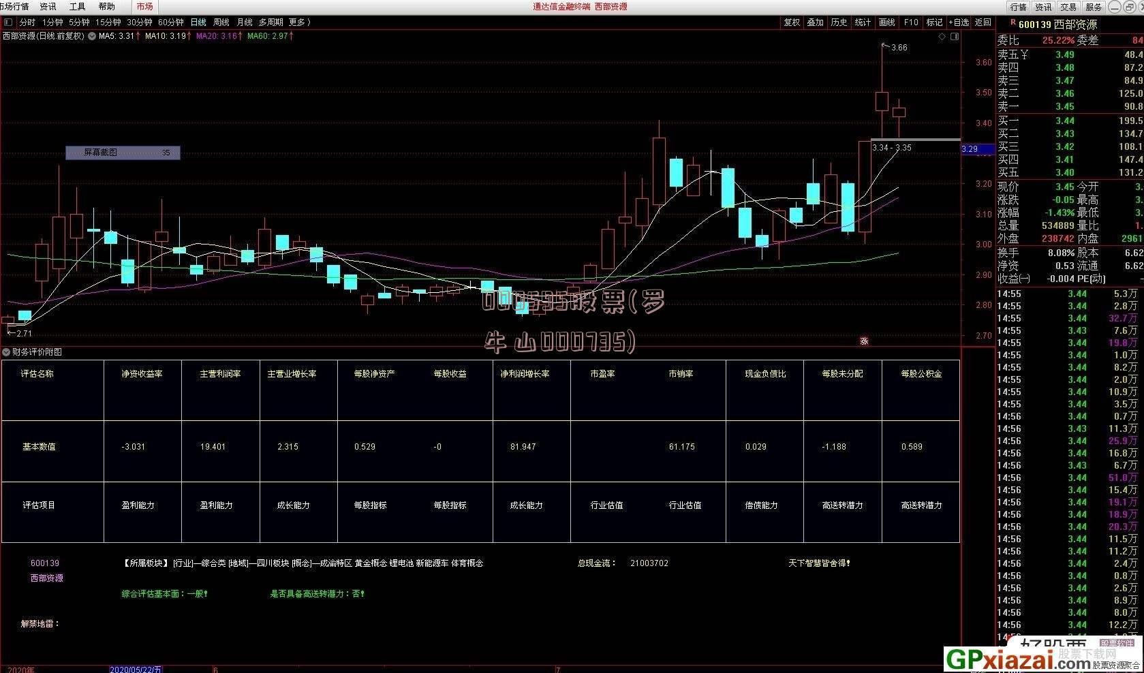Click the red 市场 tab
The image size is (1144, 673).
144,6
